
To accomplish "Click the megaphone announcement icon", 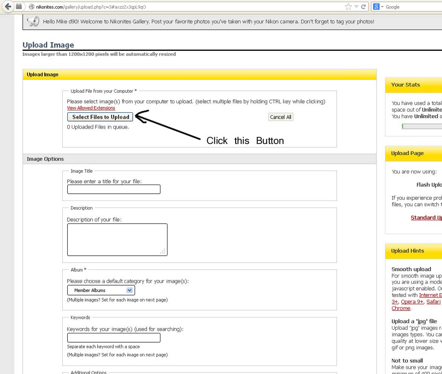I will 33,22.
